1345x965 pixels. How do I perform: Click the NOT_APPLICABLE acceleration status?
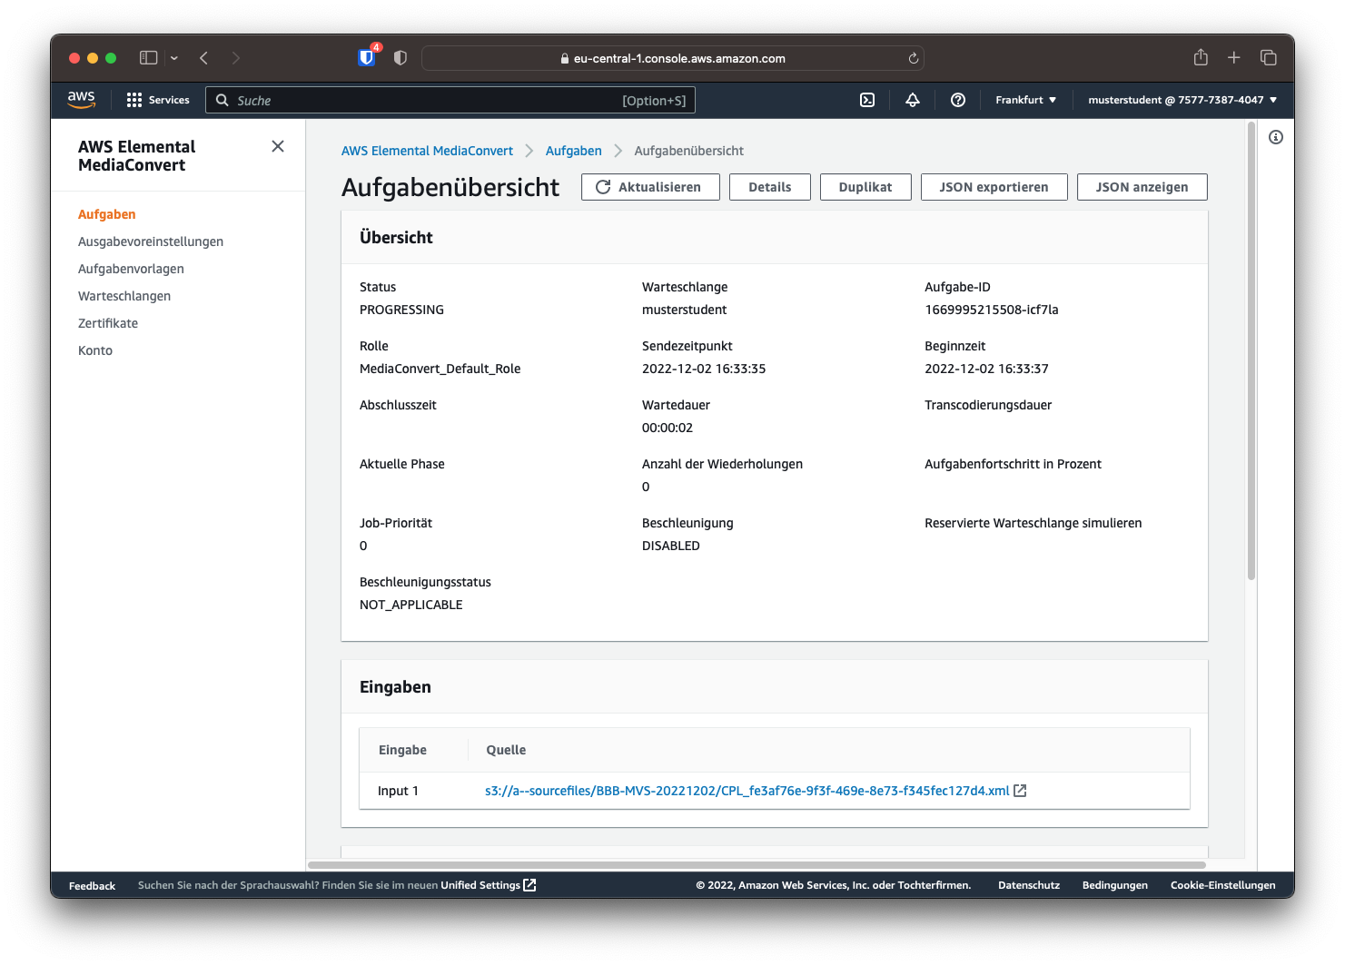tap(411, 605)
